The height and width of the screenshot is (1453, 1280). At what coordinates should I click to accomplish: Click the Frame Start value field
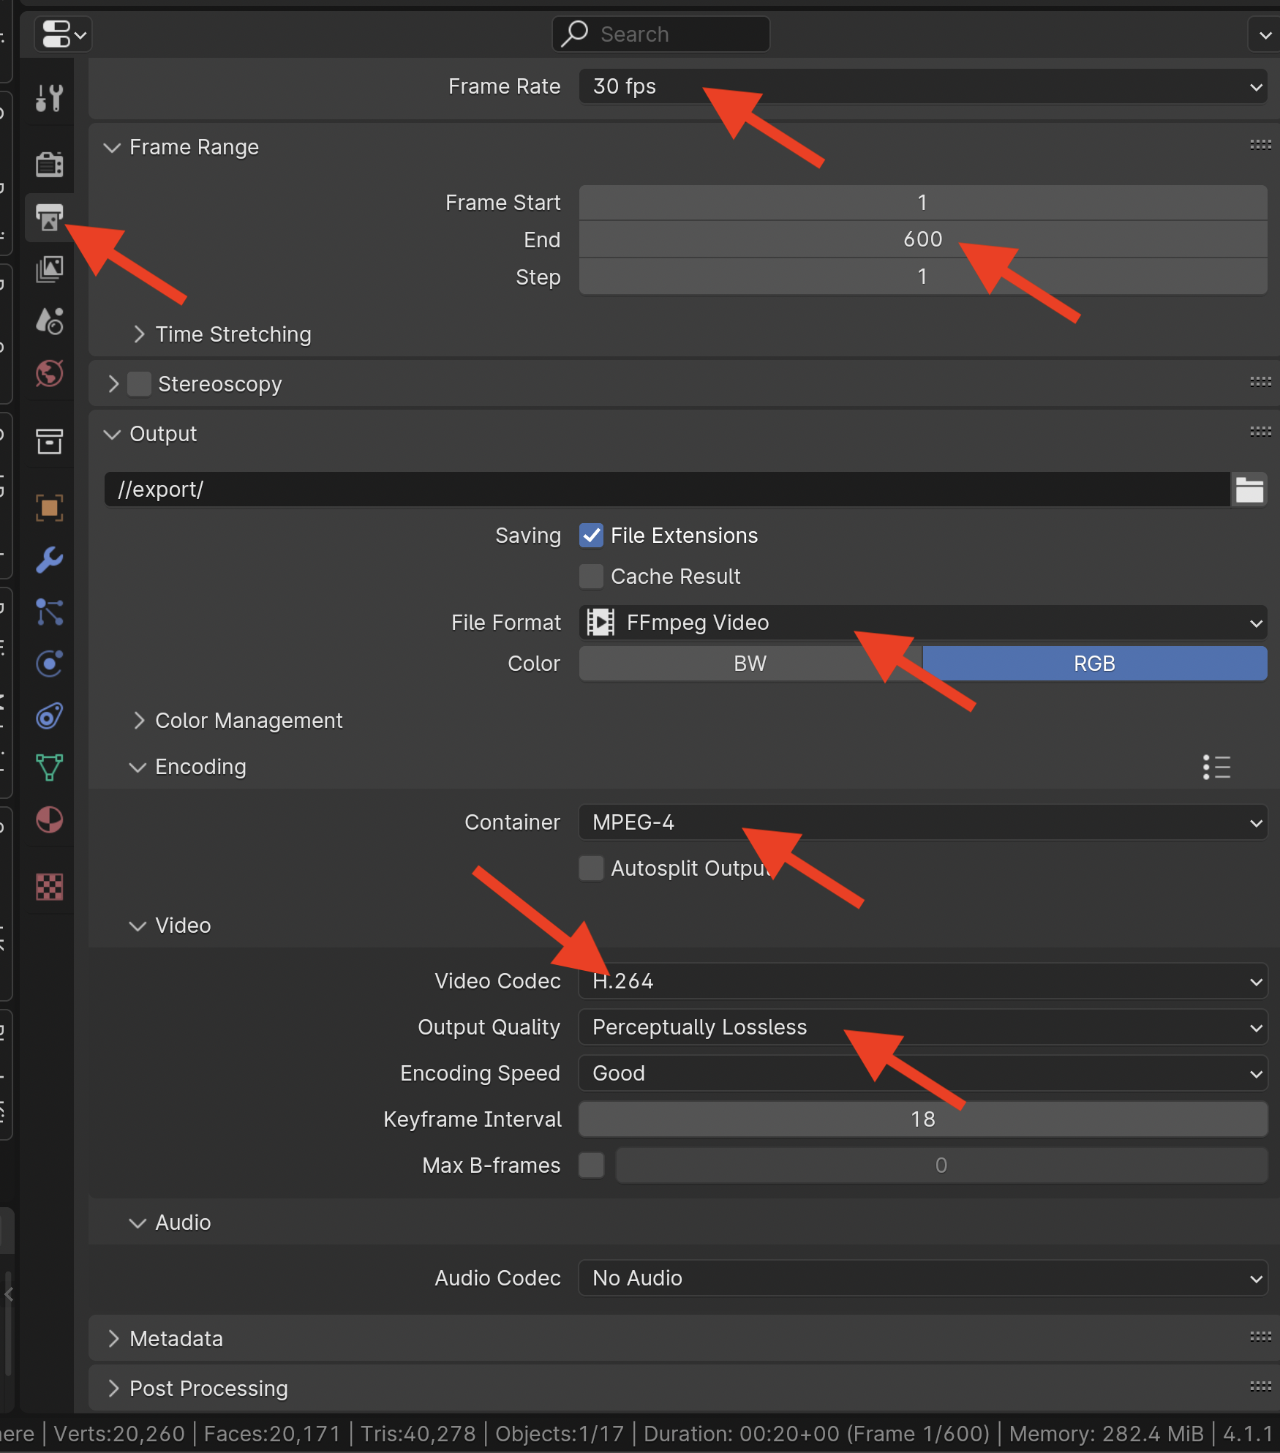click(923, 203)
